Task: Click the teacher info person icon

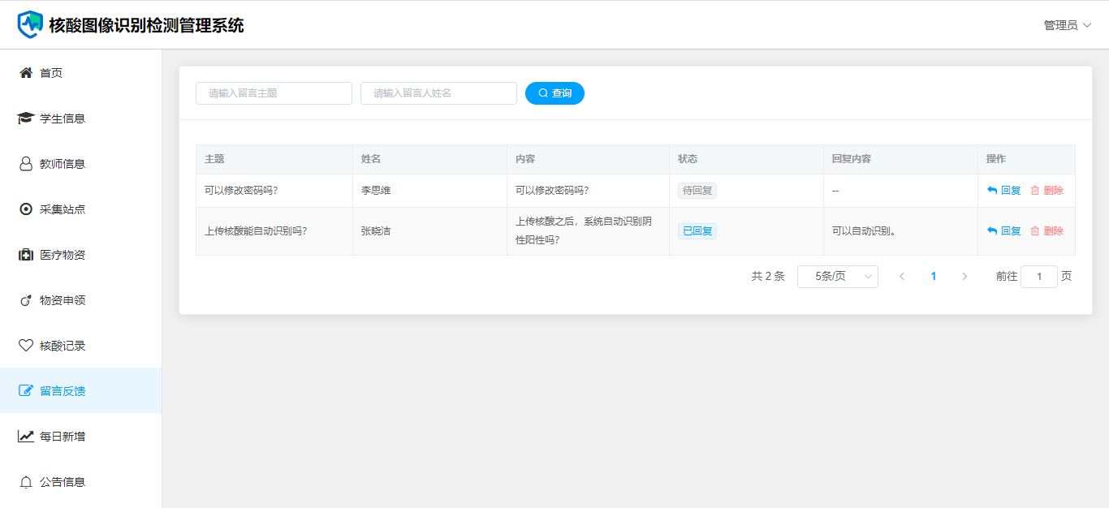Action: coord(26,164)
